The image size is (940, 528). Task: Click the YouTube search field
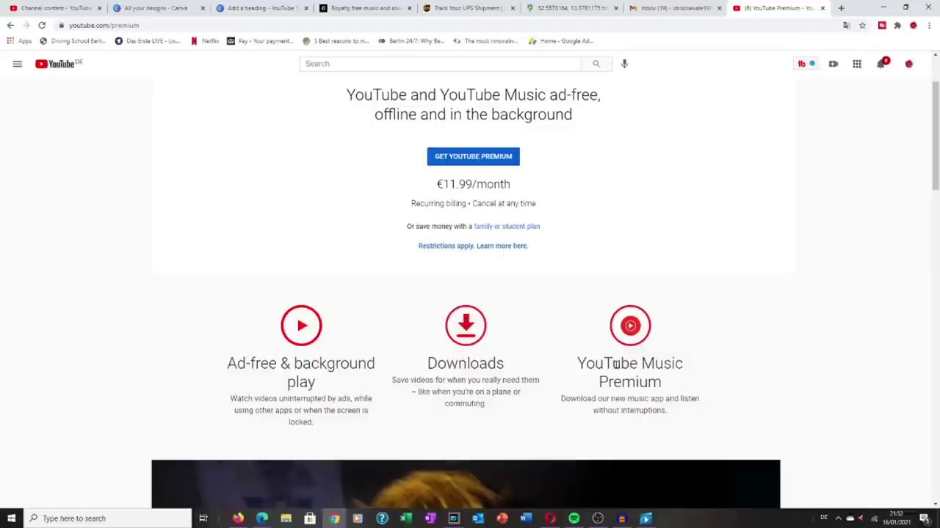coord(441,63)
